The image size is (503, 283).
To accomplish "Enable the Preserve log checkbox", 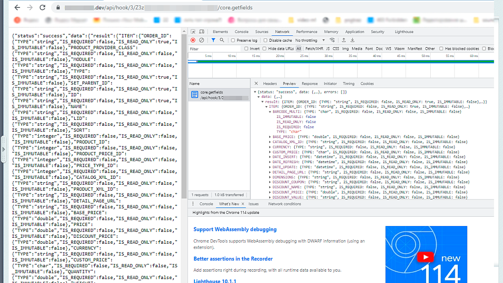I will pyautogui.click(x=233, y=40).
